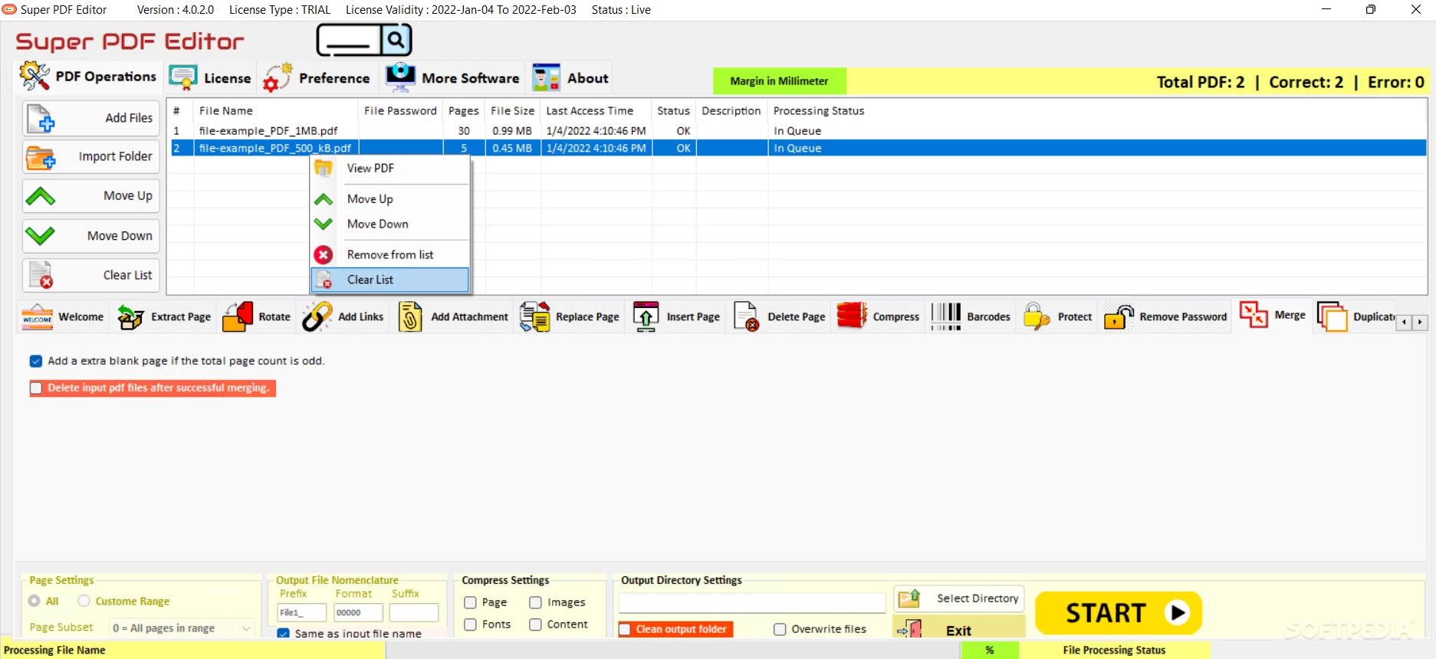Open the Add Links tool

click(x=343, y=316)
